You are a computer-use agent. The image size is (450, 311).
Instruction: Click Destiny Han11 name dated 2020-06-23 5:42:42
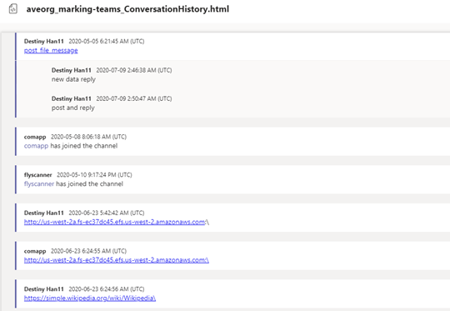(x=44, y=213)
